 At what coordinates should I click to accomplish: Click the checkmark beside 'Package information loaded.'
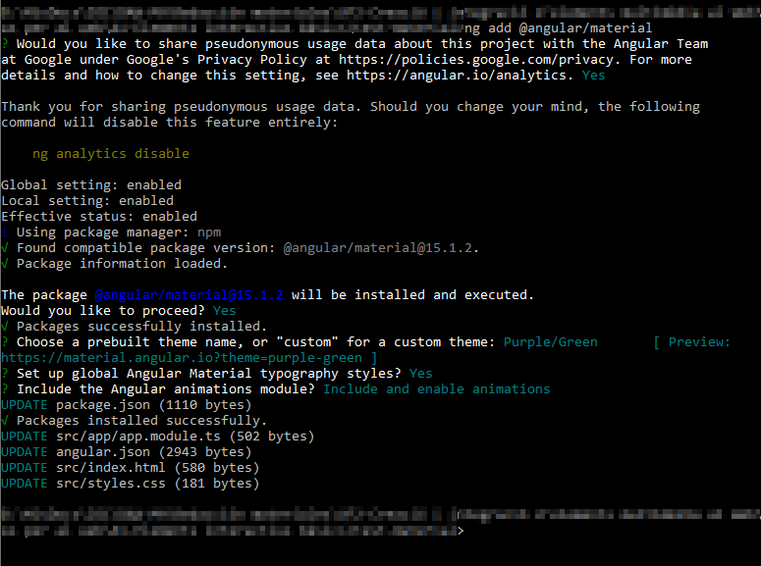[5, 264]
